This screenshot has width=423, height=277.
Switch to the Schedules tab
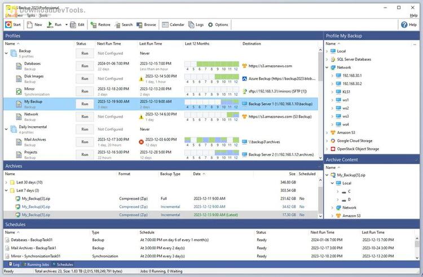63,265
